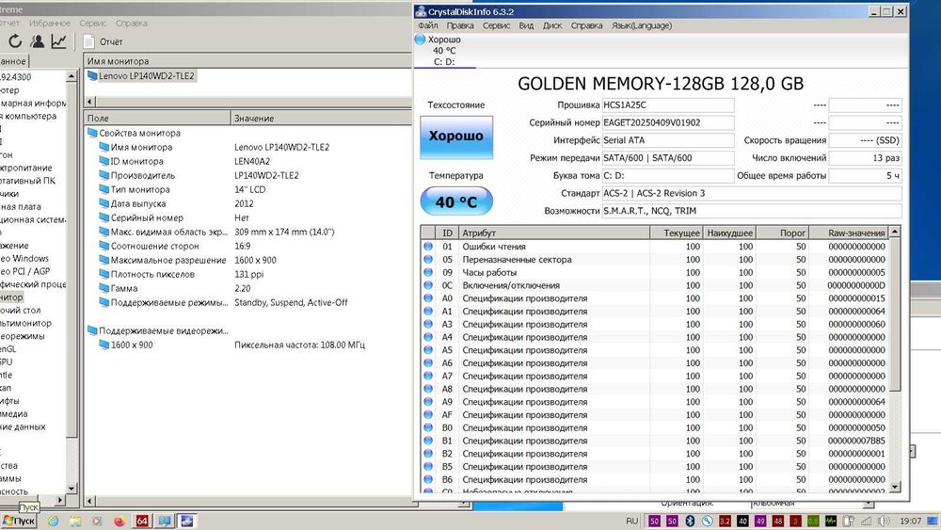Viewport: 941px width, 530px height.
Task: Click the black 40 temperature tray icon
Action: coord(742,521)
